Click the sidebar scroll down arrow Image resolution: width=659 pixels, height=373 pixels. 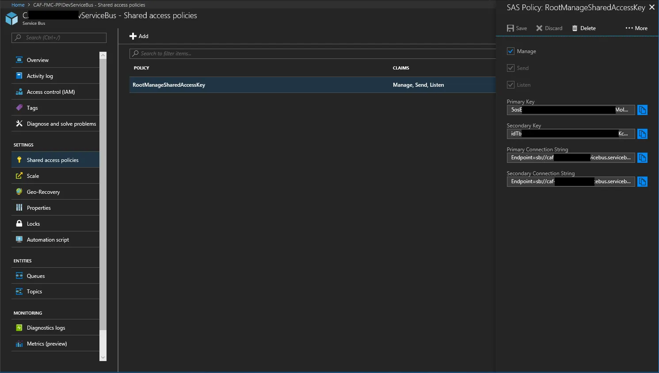(103, 358)
